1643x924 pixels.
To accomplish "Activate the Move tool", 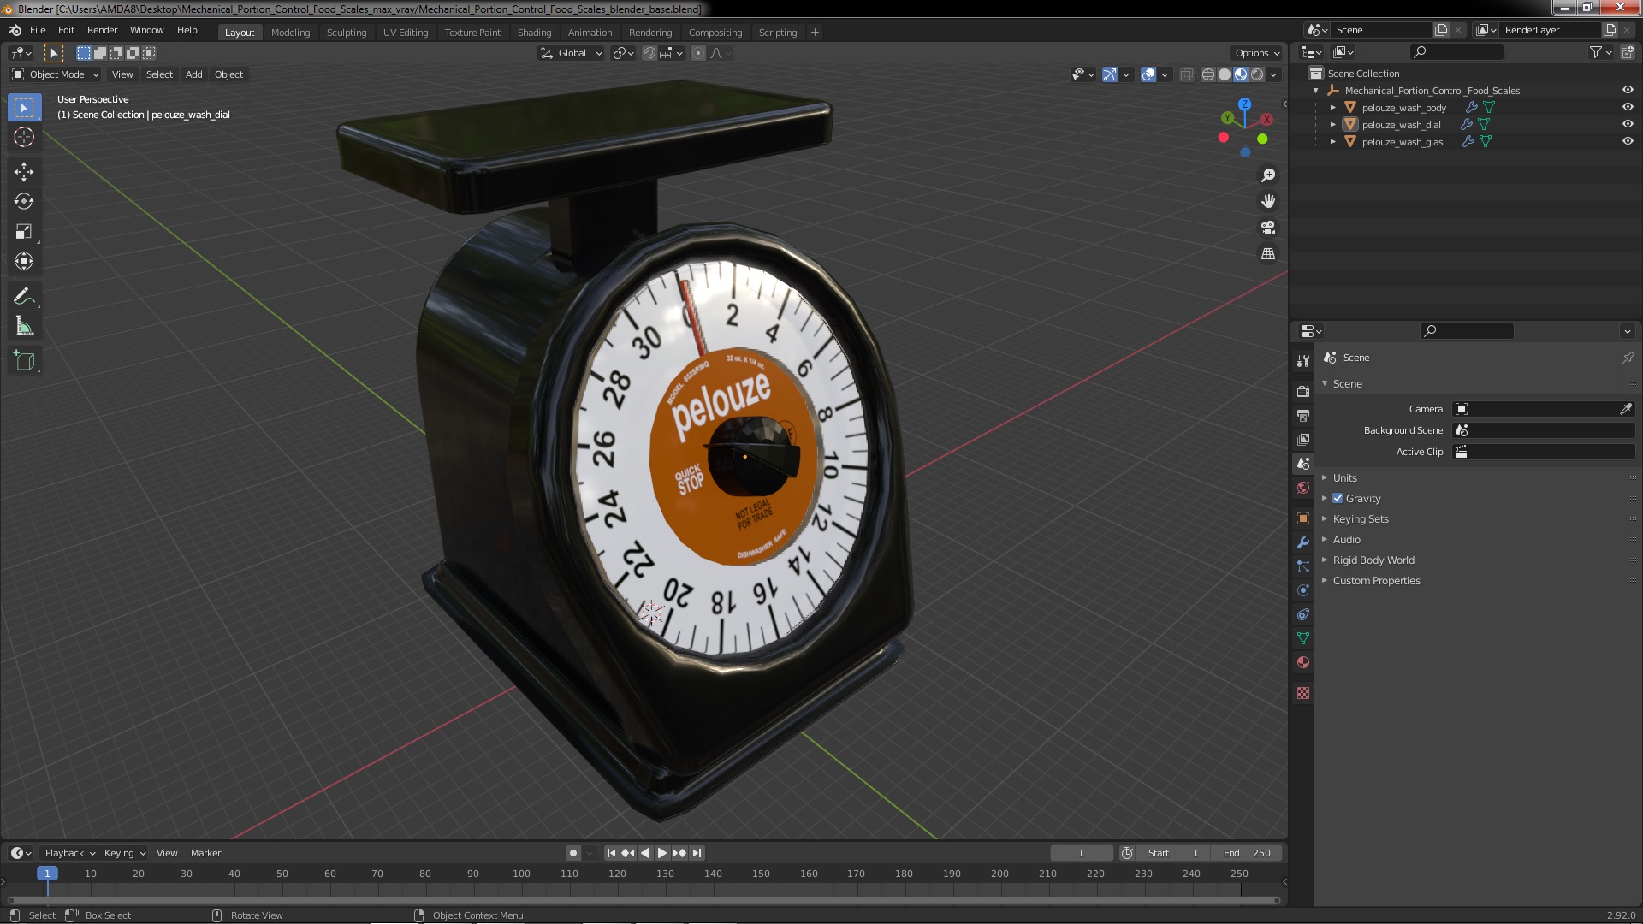I will tap(24, 172).
